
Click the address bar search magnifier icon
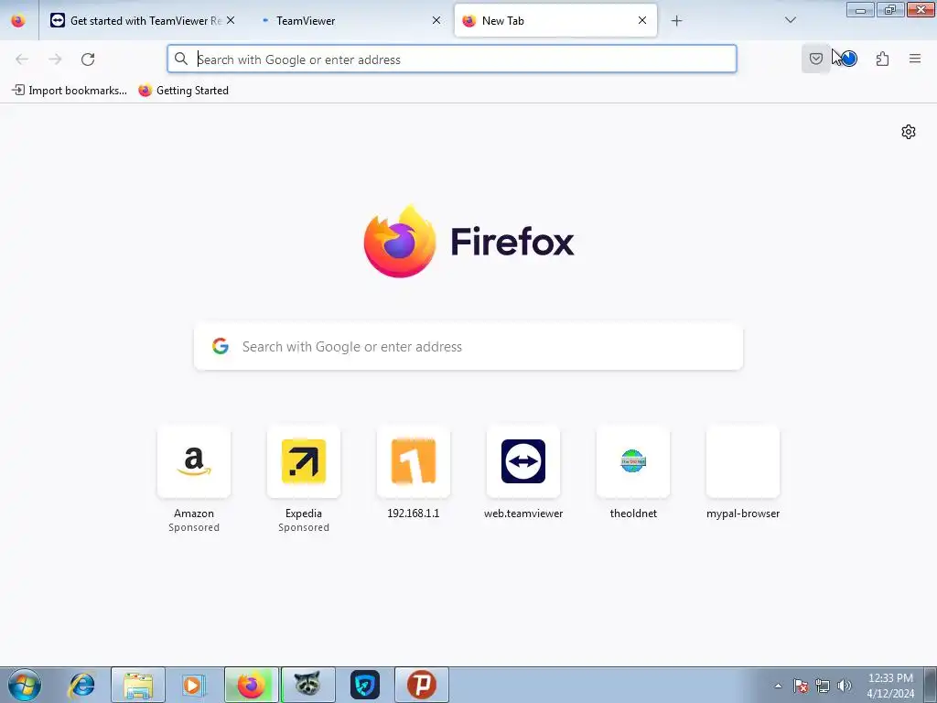click(x=181, y=59)
